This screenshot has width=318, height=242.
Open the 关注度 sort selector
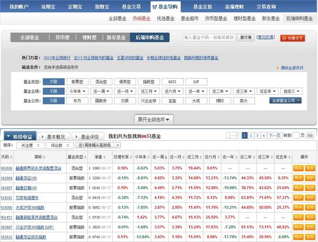click(x=30, y=145)
